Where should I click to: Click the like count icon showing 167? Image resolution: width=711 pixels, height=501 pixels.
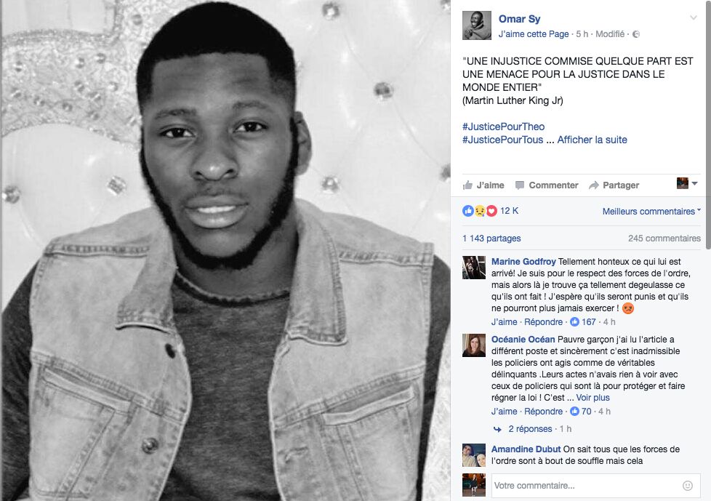tap(574, 322)
